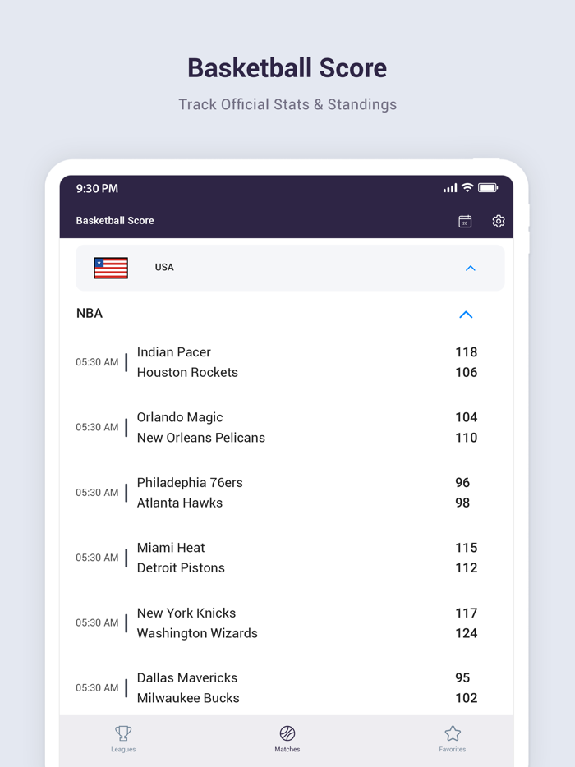
Task: Tap the Favorites star icon
Action: click(x=452, y=734)
